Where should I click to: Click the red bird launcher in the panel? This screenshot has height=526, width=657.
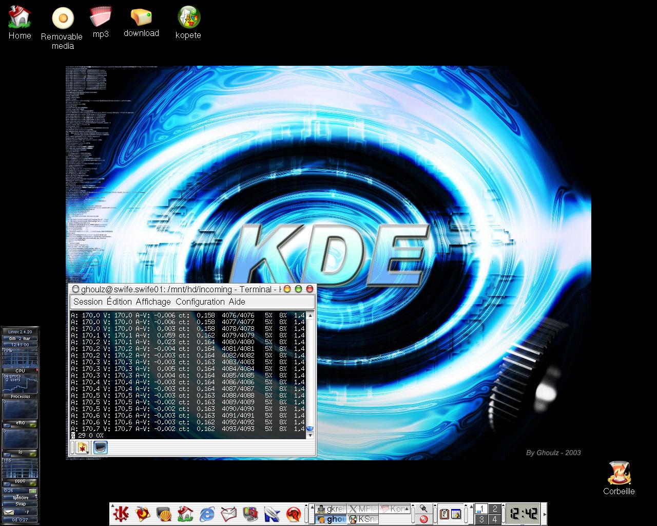142,514
